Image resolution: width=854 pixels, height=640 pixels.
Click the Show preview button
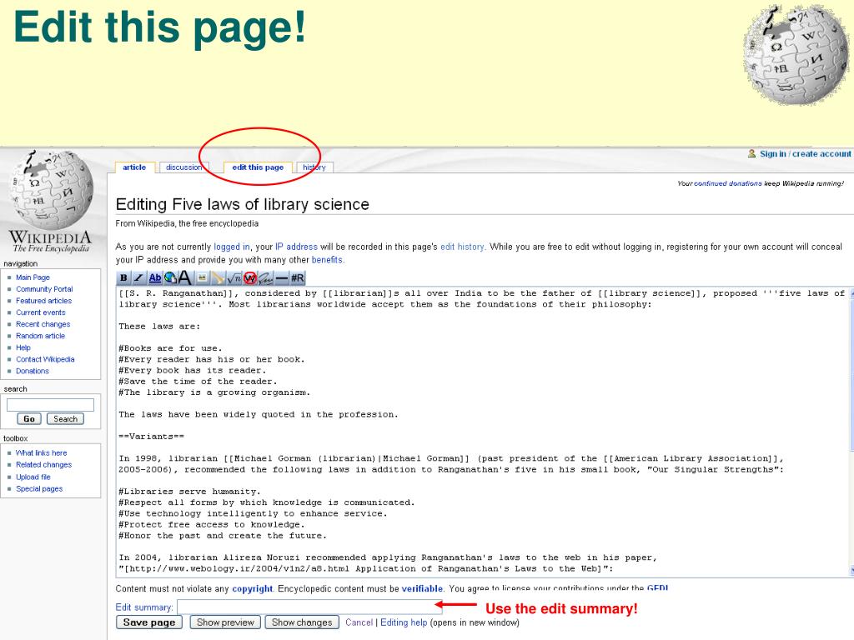pos(225,622)
